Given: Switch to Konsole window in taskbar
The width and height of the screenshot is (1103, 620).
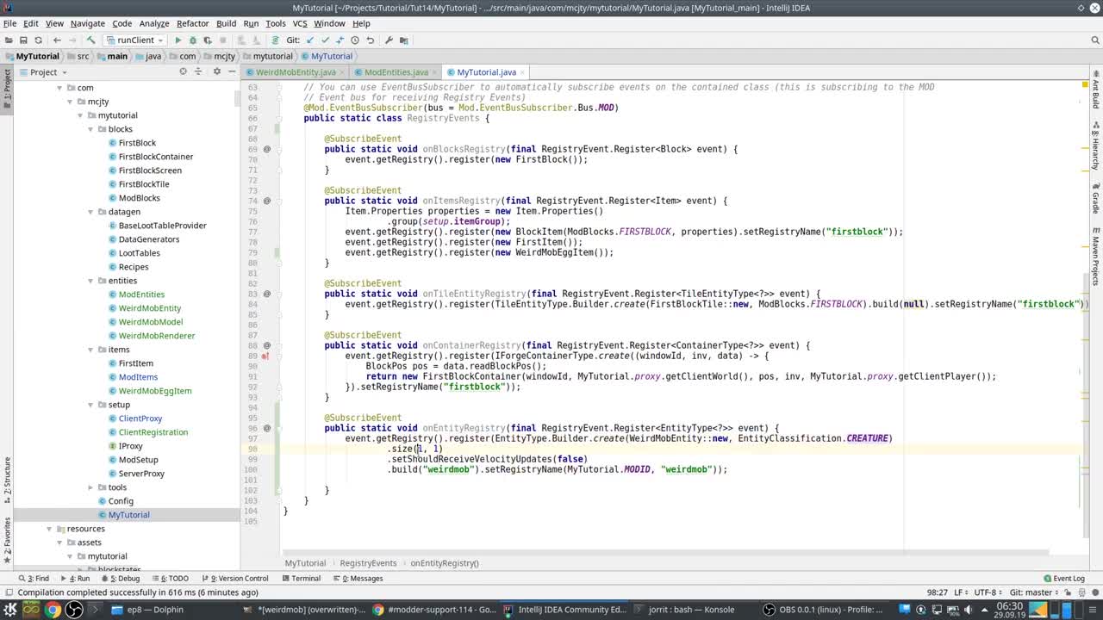Looking at the screenshot, I should pyautogui.click(x=686, y=610).
